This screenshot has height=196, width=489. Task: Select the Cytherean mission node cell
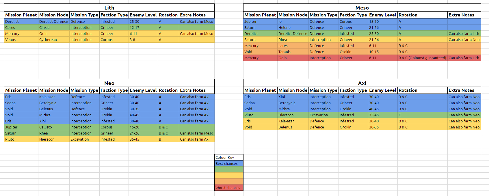pos(54,40)
